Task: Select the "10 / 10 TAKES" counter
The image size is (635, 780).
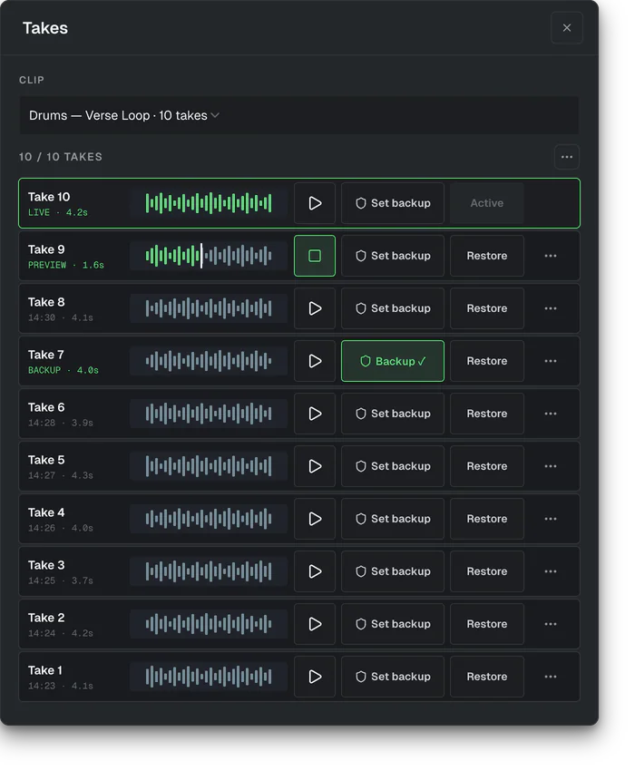Action: point(60,157)
